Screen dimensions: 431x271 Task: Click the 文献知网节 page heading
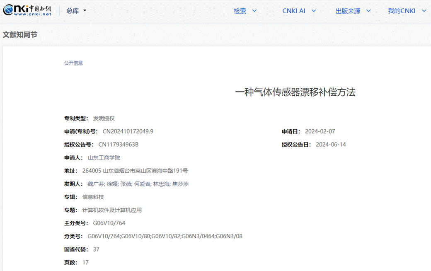pyautogui.click(x=20, y=35)
